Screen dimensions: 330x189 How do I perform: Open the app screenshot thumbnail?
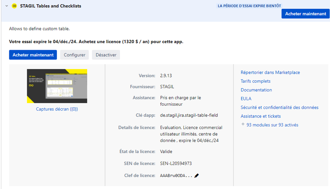(x=57, y=86)
